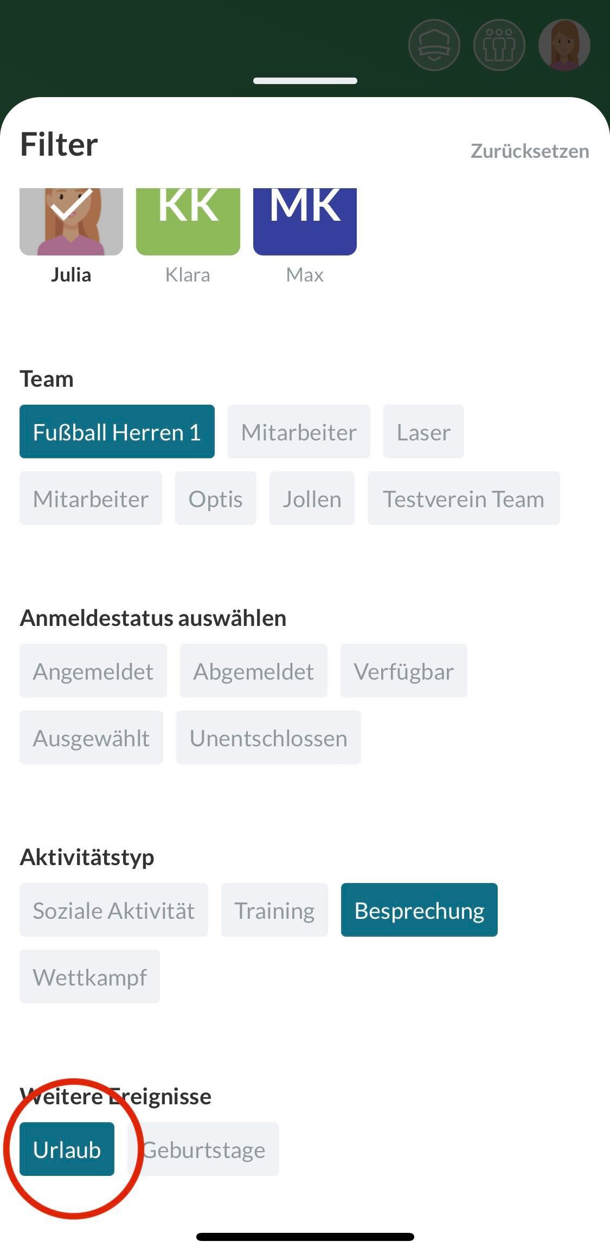
Task: Turn off the Urlaub filter
Action: click(x=67, y=1149)
